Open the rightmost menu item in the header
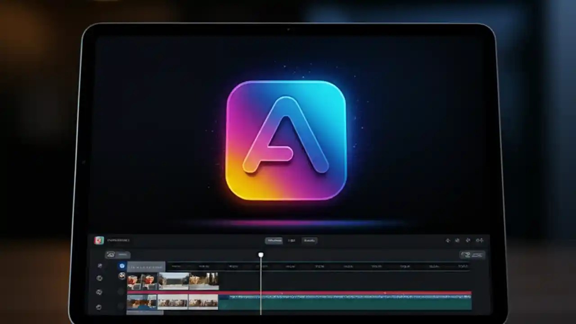 (310, 240)
